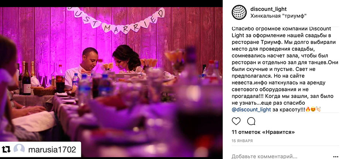Open comments via the speech bubble icon

(251, 121)
